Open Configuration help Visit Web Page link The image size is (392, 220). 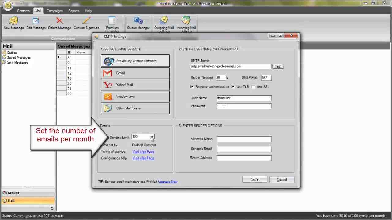click(143, 158)
